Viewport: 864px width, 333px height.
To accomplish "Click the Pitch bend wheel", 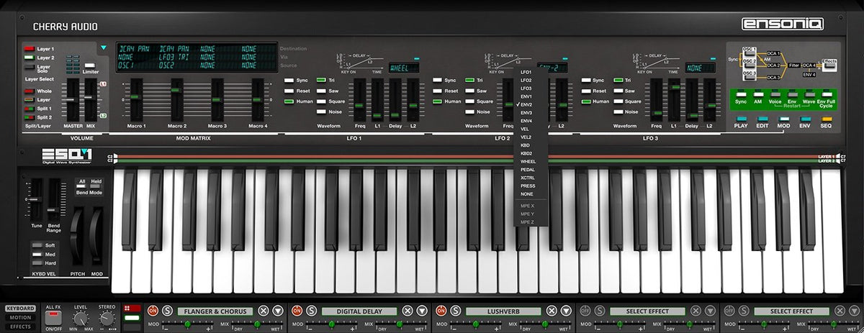I will (77, 237).
